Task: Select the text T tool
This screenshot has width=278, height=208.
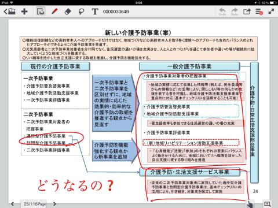Action: coord(95,12)
